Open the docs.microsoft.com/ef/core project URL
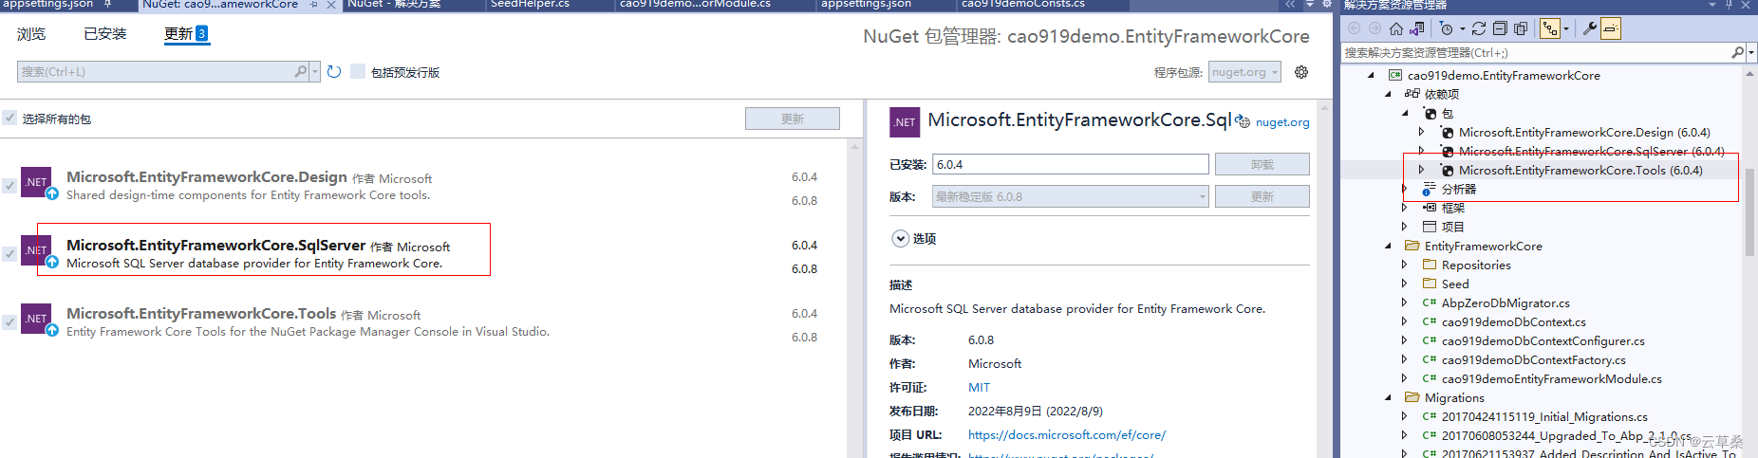The height and width of the screenshot is (458, 1758). 1067,434
